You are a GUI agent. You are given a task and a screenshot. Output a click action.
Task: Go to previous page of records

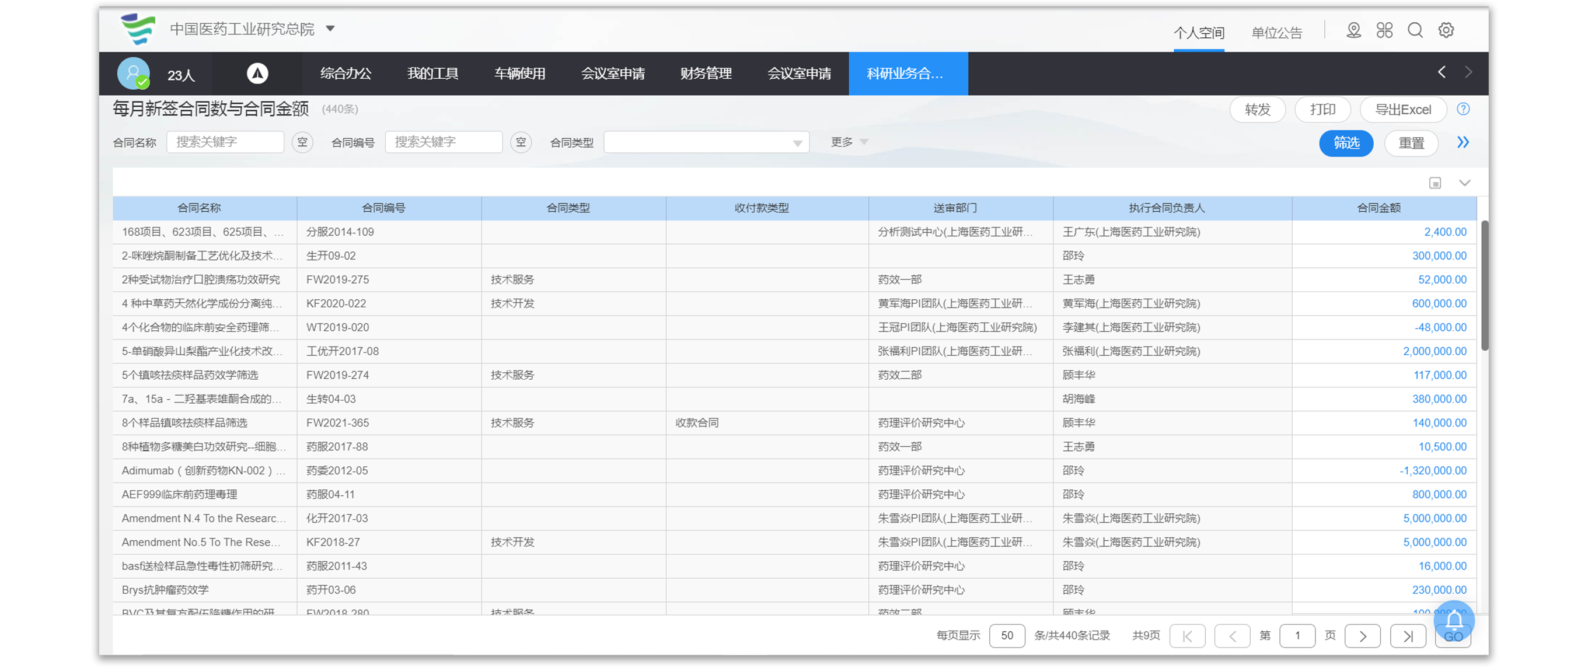tap(1233, 636)
